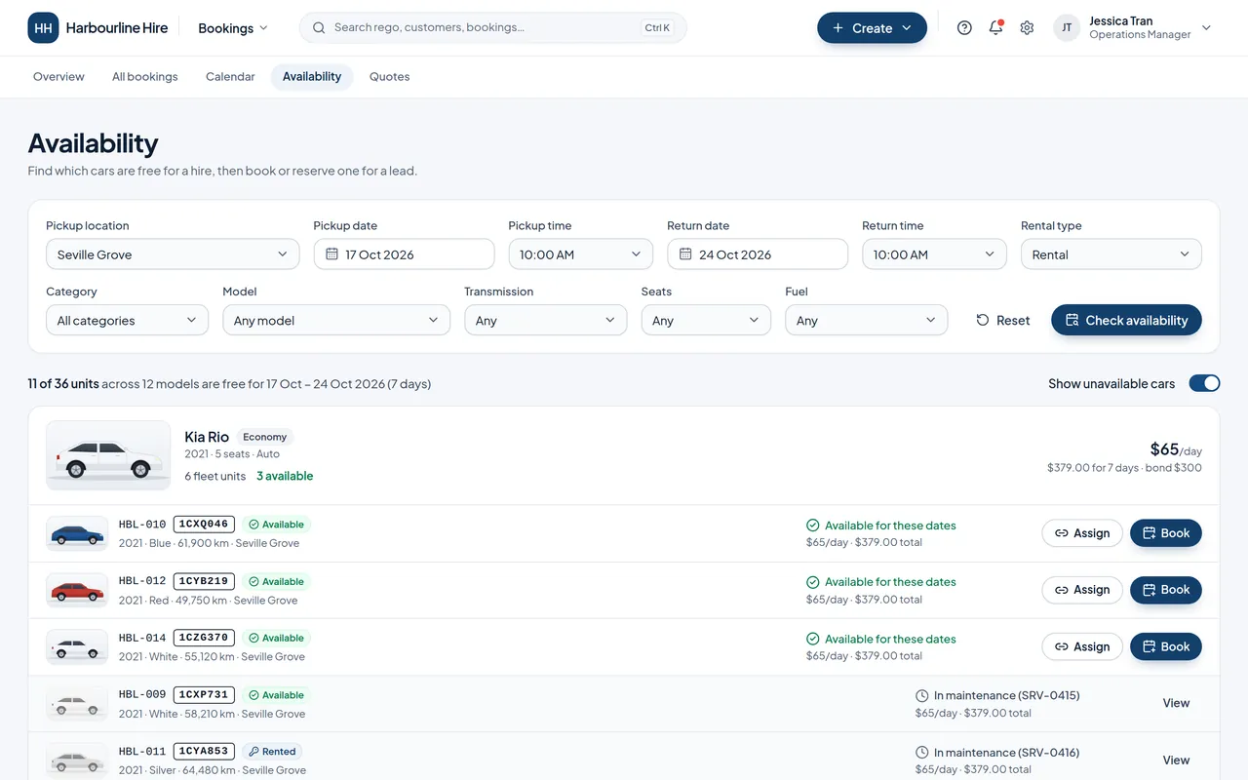Open the Transmission dropdown

[x=546, y=321]
